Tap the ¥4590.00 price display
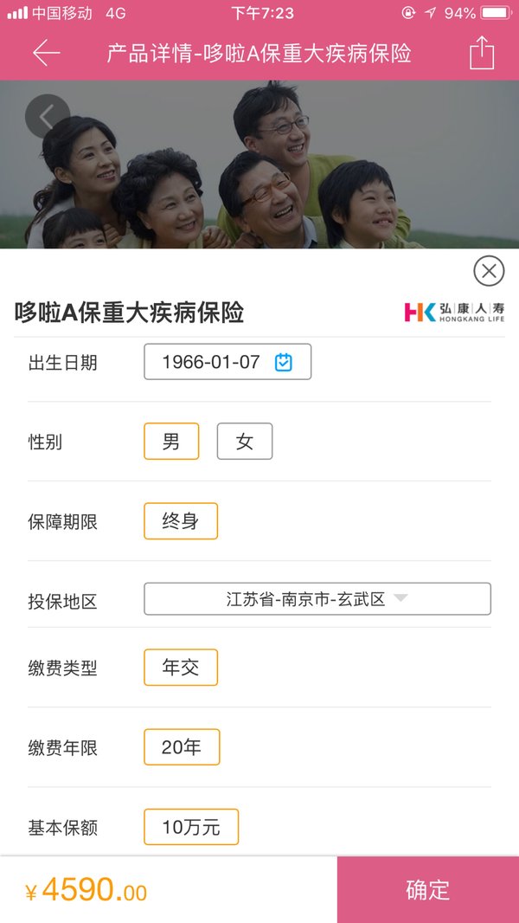 (x=86, y=889)
